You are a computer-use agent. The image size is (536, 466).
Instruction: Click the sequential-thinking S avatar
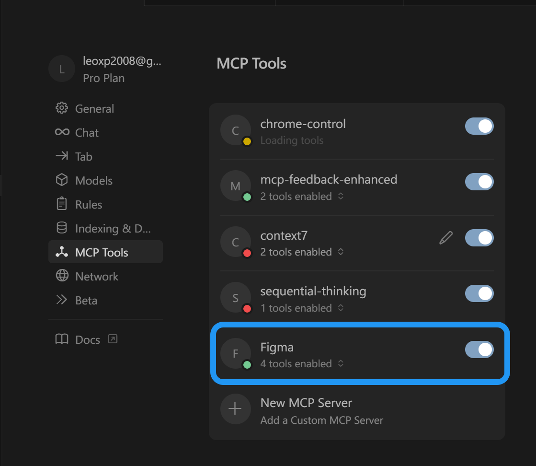[235, 298]
